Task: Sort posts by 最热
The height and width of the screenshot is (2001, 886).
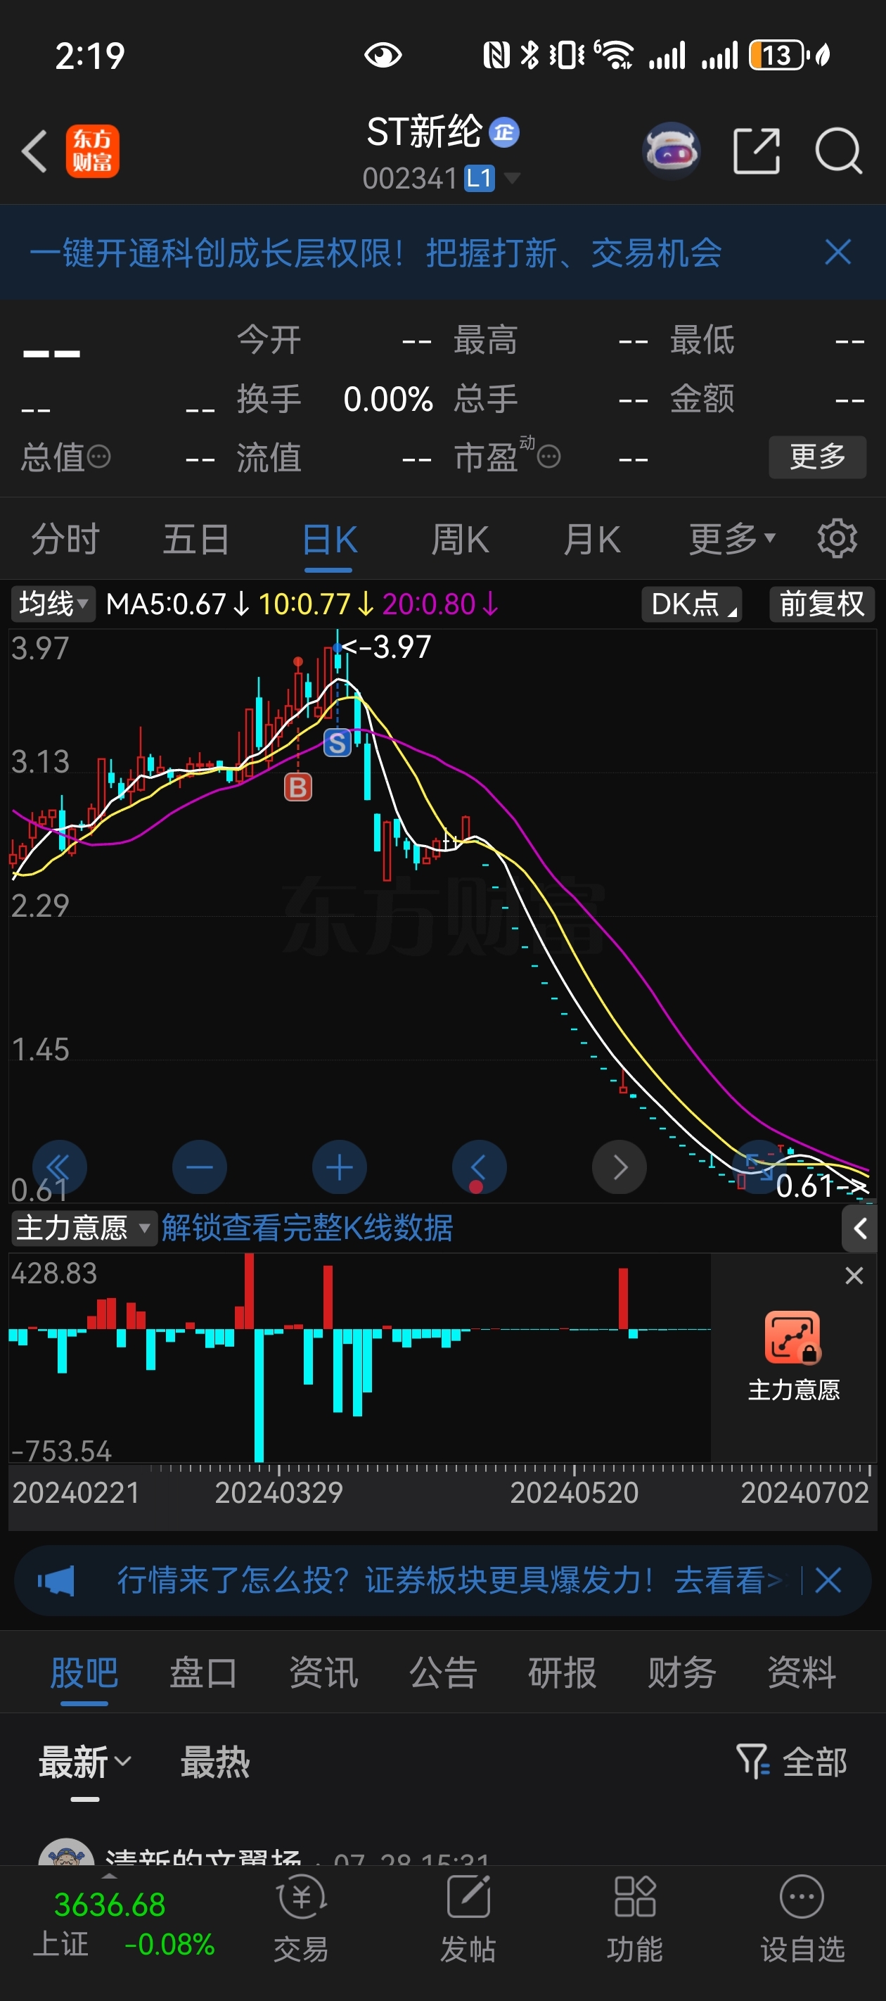Action: 215,1762
